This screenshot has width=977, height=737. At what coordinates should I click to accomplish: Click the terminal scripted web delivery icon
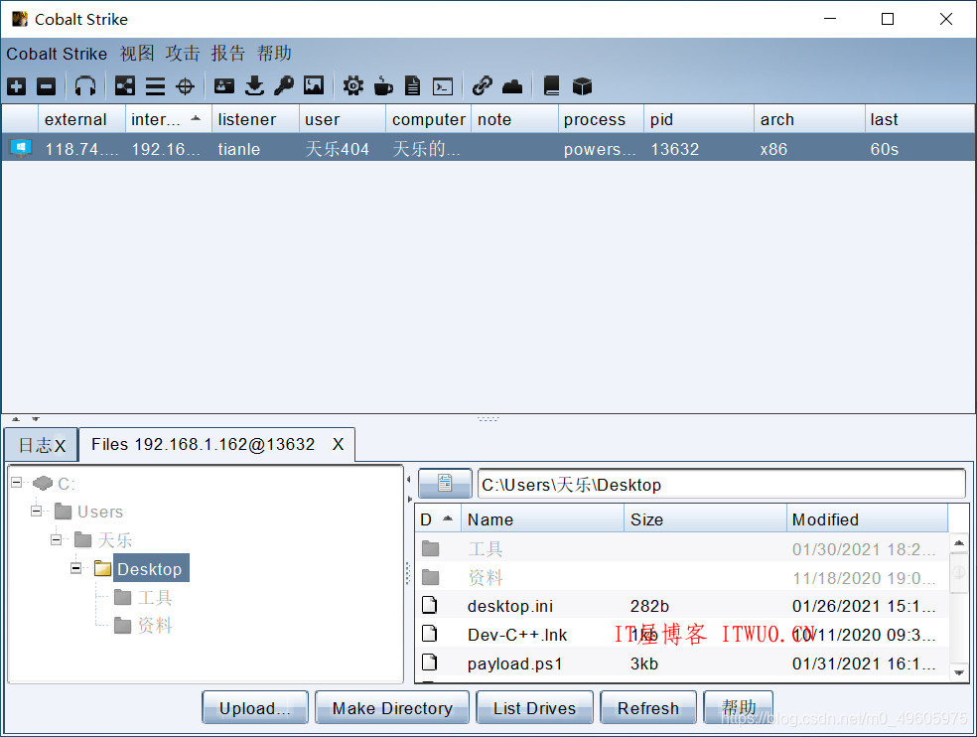(x=443, y=86)
